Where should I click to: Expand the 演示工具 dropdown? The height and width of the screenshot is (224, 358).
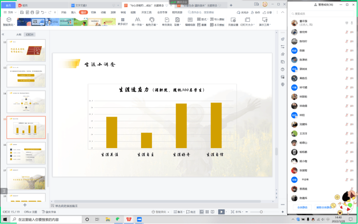264,25
